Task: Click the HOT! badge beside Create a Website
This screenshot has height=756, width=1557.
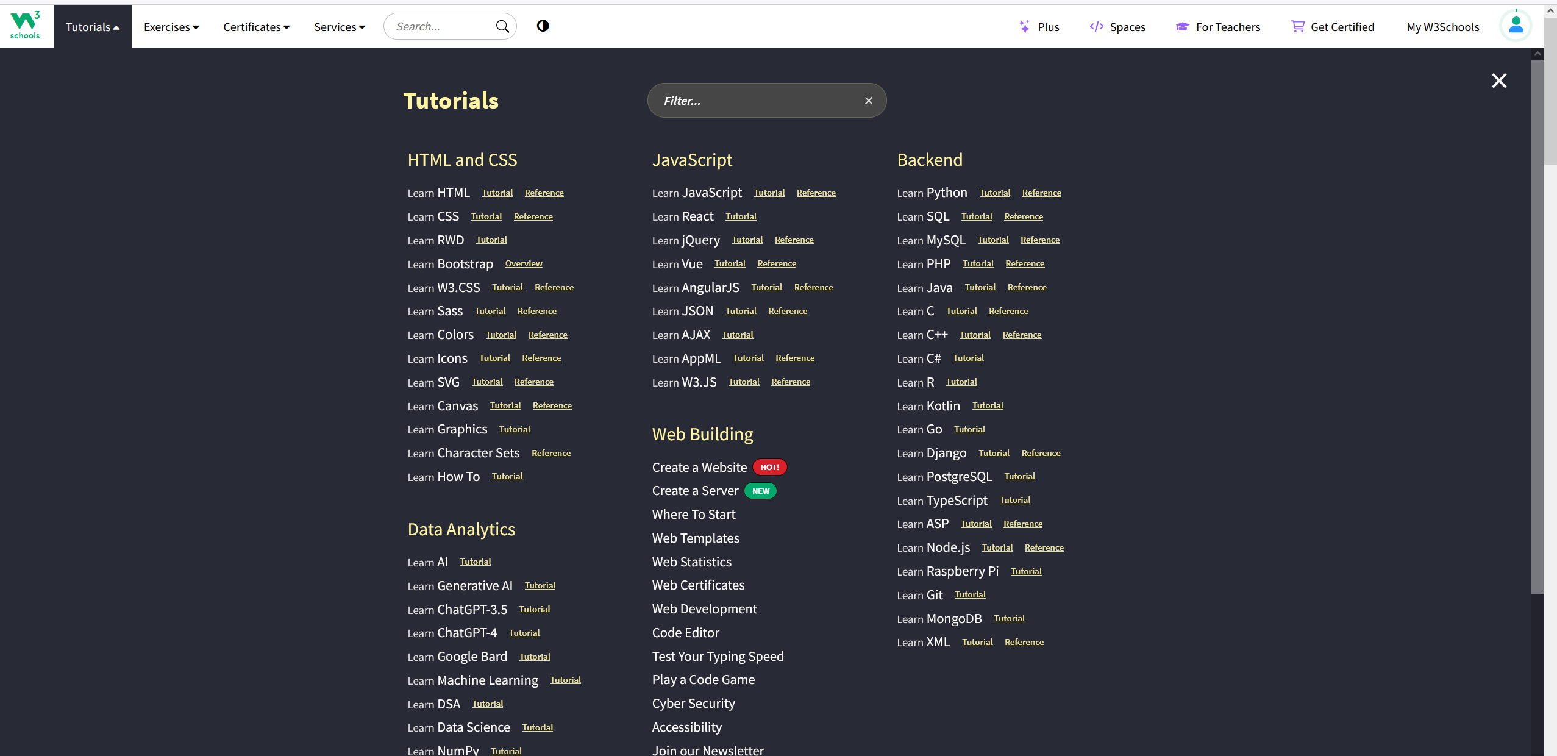Action: pos(769,467)
